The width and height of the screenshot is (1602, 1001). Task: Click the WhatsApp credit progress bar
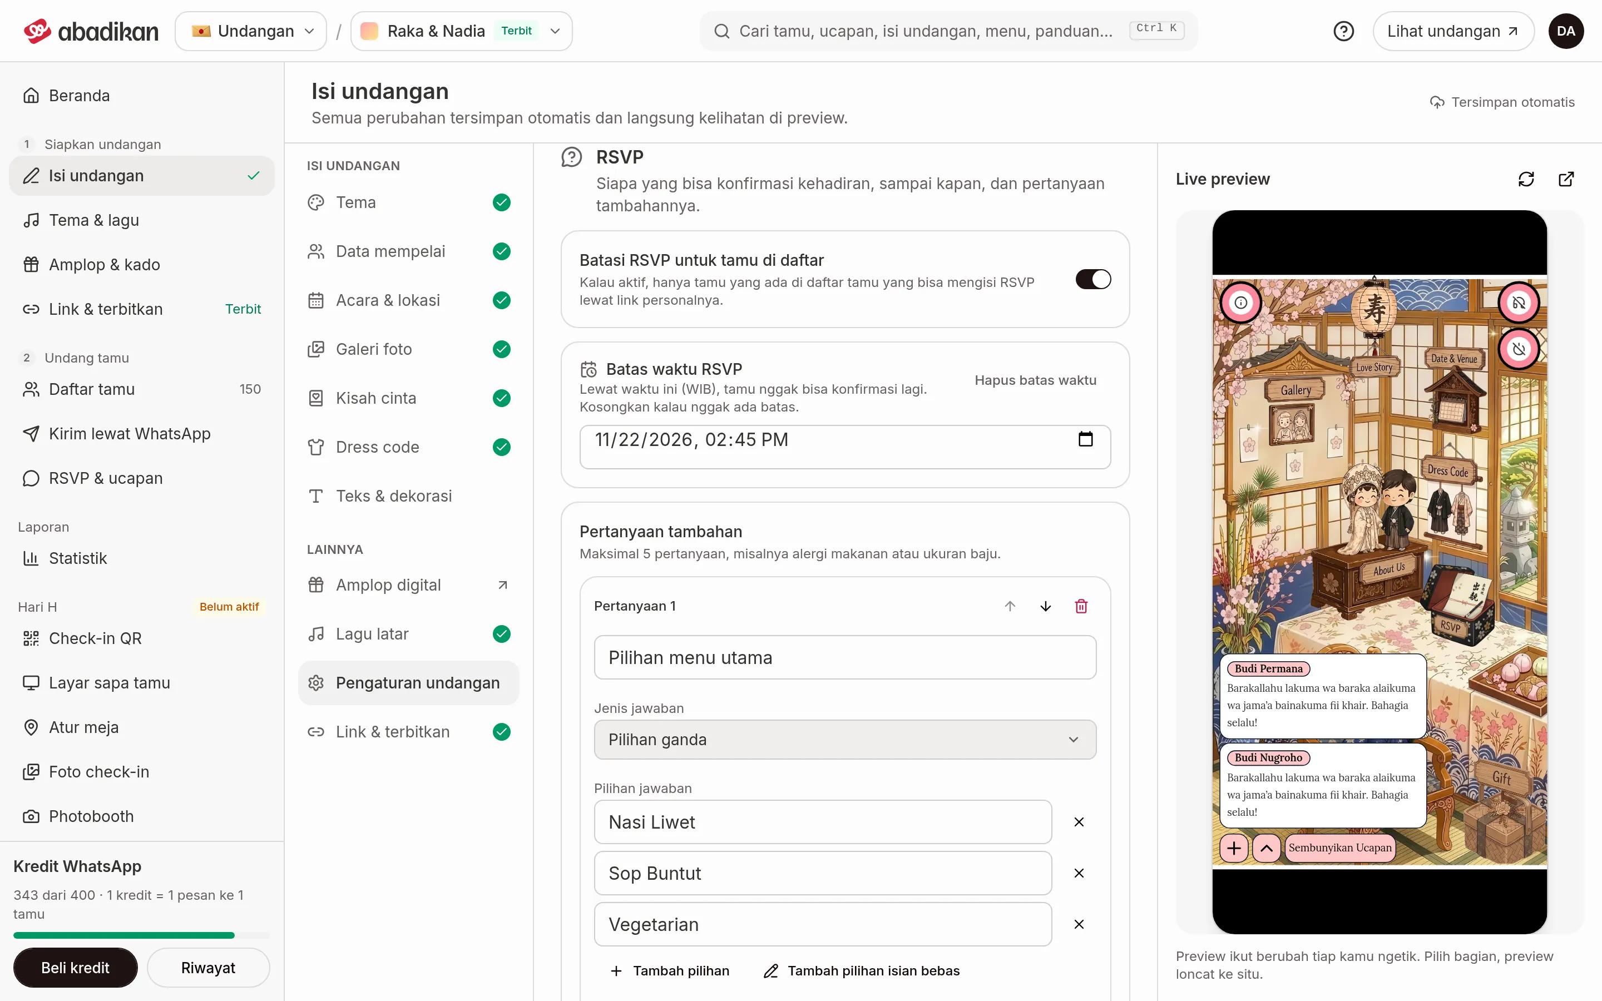point(142,935)
